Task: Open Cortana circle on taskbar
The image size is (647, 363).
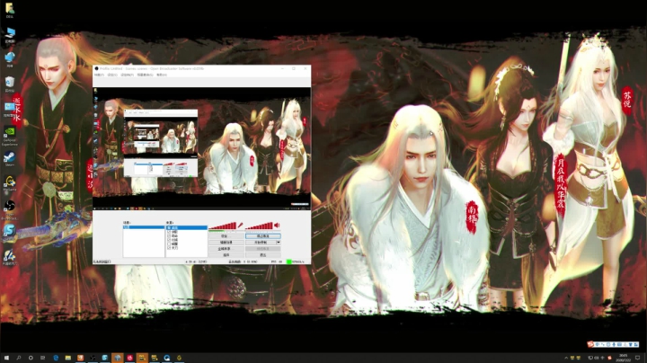Action: [x=31, y=358]
